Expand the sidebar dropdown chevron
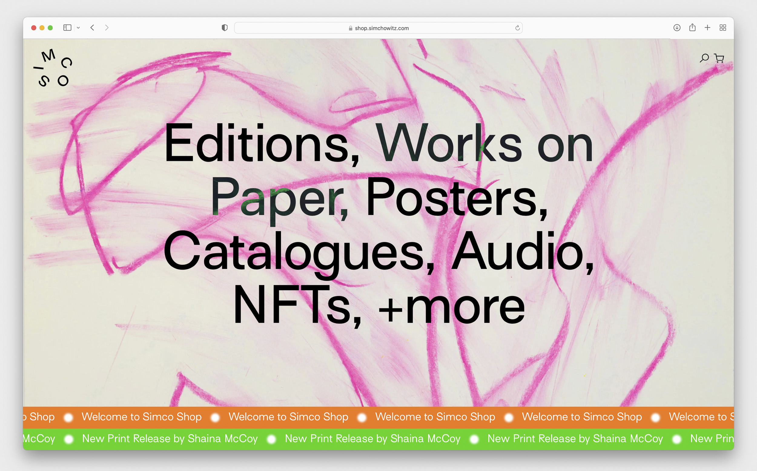The width and height of the screenshot is (757, 471). click(x=78, y=28)
